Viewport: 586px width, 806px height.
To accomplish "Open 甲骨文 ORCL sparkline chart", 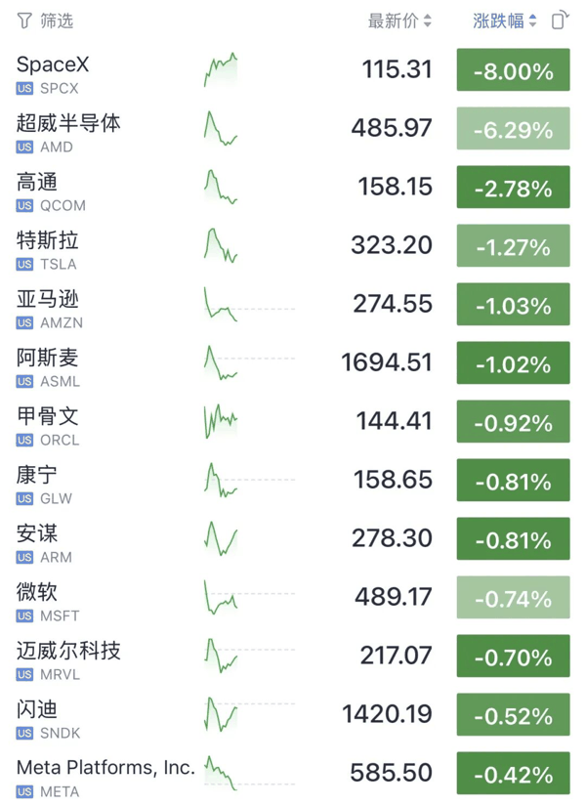I will click(221, 421).
